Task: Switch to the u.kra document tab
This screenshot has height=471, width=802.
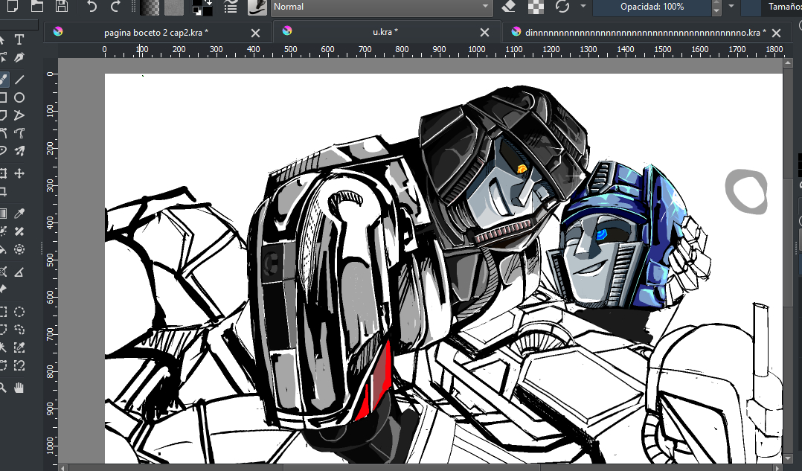Action: tap(385, 33)
